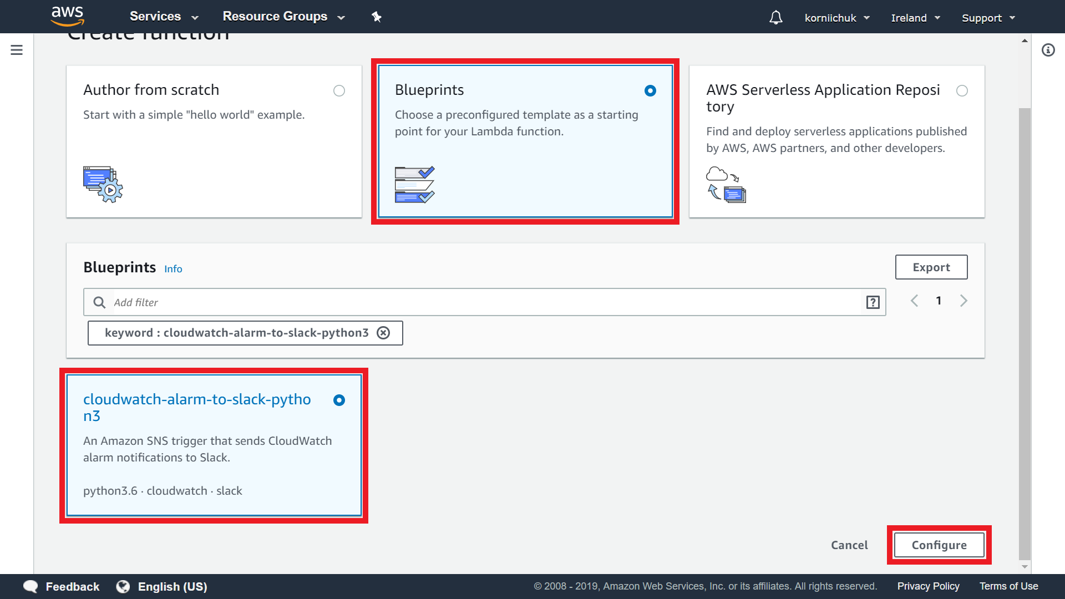
Task: Expand the Services dropdown menu
Action: pos(164,17)
